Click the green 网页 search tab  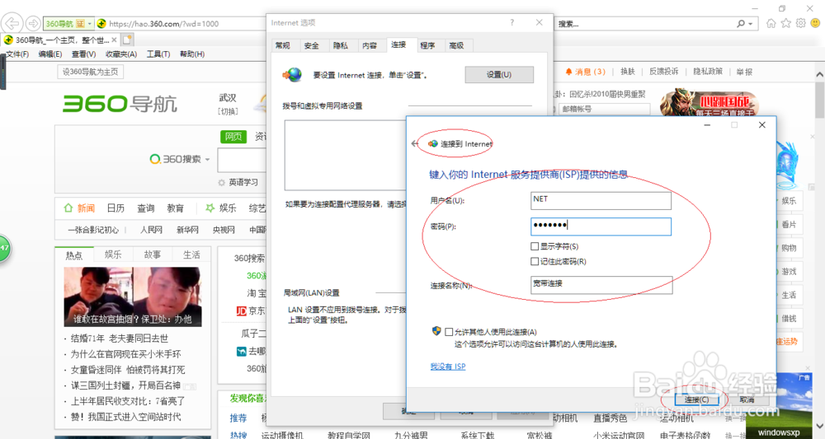233,137
